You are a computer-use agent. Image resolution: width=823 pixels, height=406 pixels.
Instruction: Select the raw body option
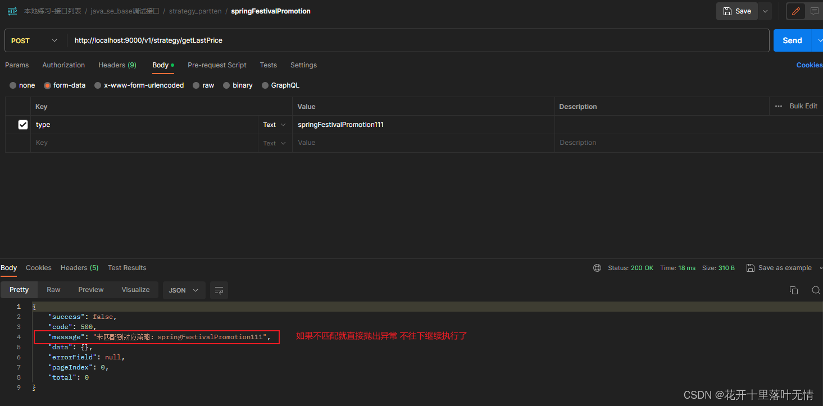(196, 85)
